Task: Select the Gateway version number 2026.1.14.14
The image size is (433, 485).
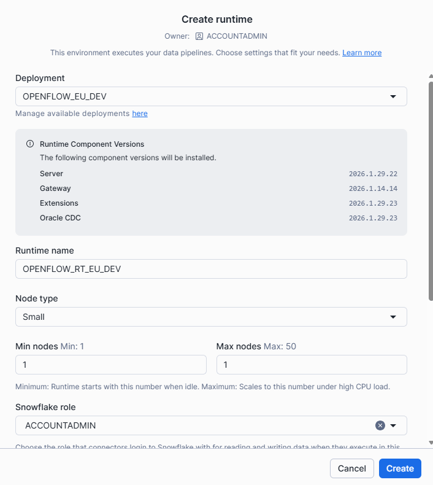Action: (x=373, y=188)
